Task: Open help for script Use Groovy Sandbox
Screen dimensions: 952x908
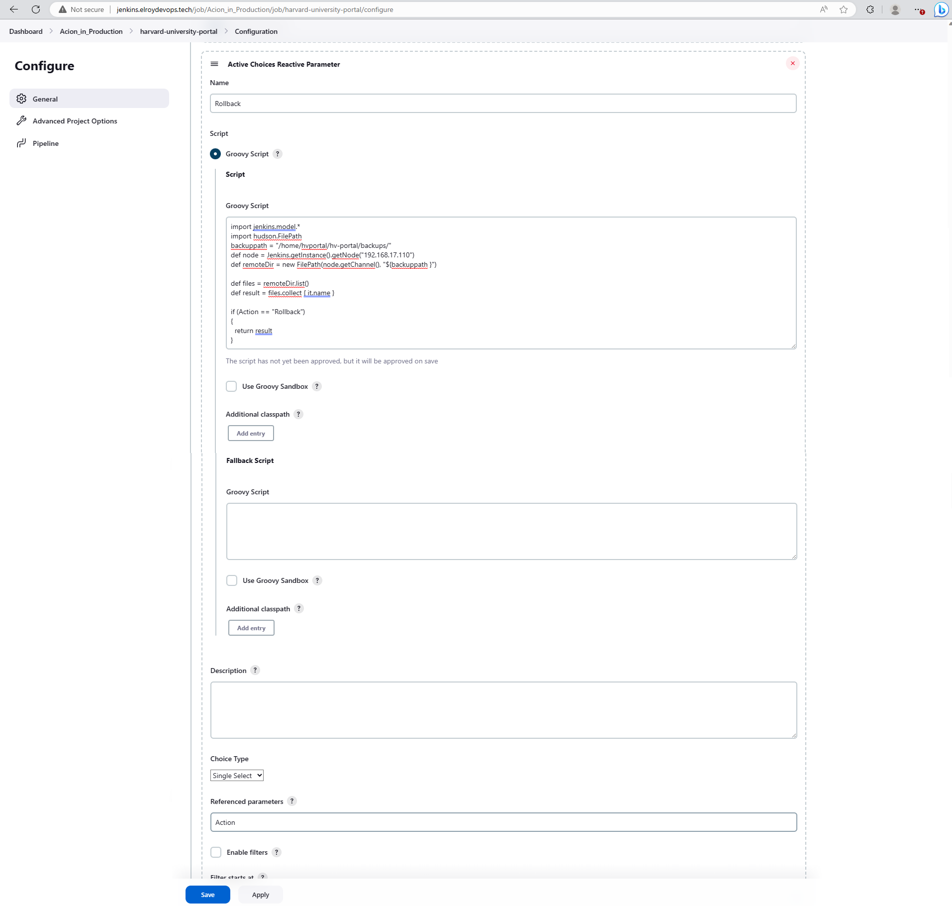Action: coord(317,386)
